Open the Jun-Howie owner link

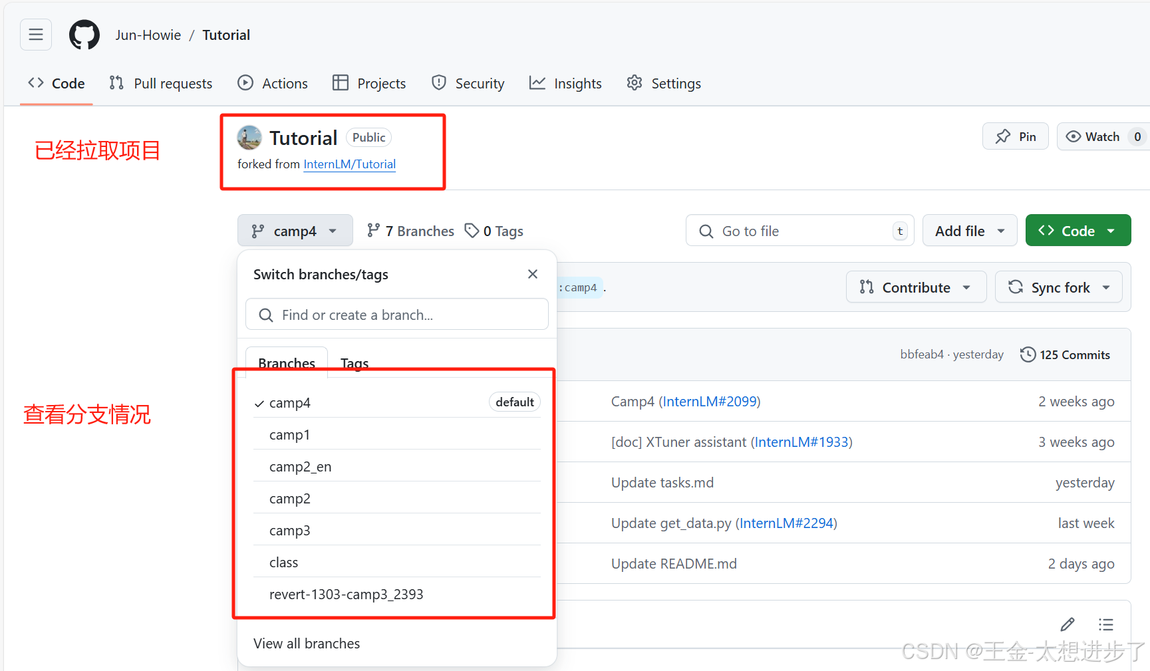click(x=148, y=35)
